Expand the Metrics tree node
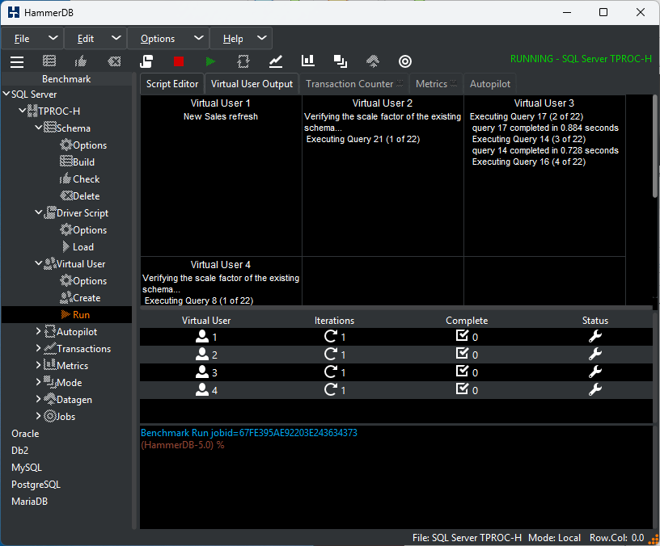Image resolution: width=660 pixels, height=546 pixels. tap(38, 365)
